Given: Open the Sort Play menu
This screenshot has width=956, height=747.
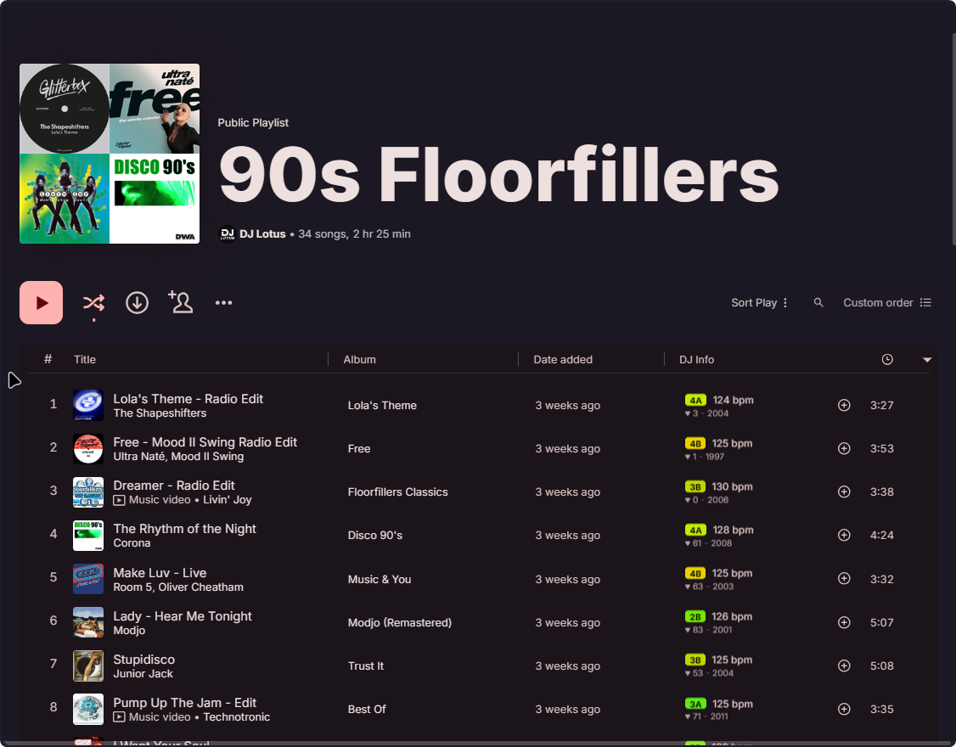Looking at the screenshot, I should 759,302.
